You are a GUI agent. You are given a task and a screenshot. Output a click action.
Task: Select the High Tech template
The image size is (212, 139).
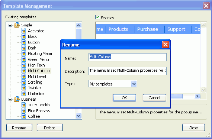pyautogui.click(x=36, y=65)
